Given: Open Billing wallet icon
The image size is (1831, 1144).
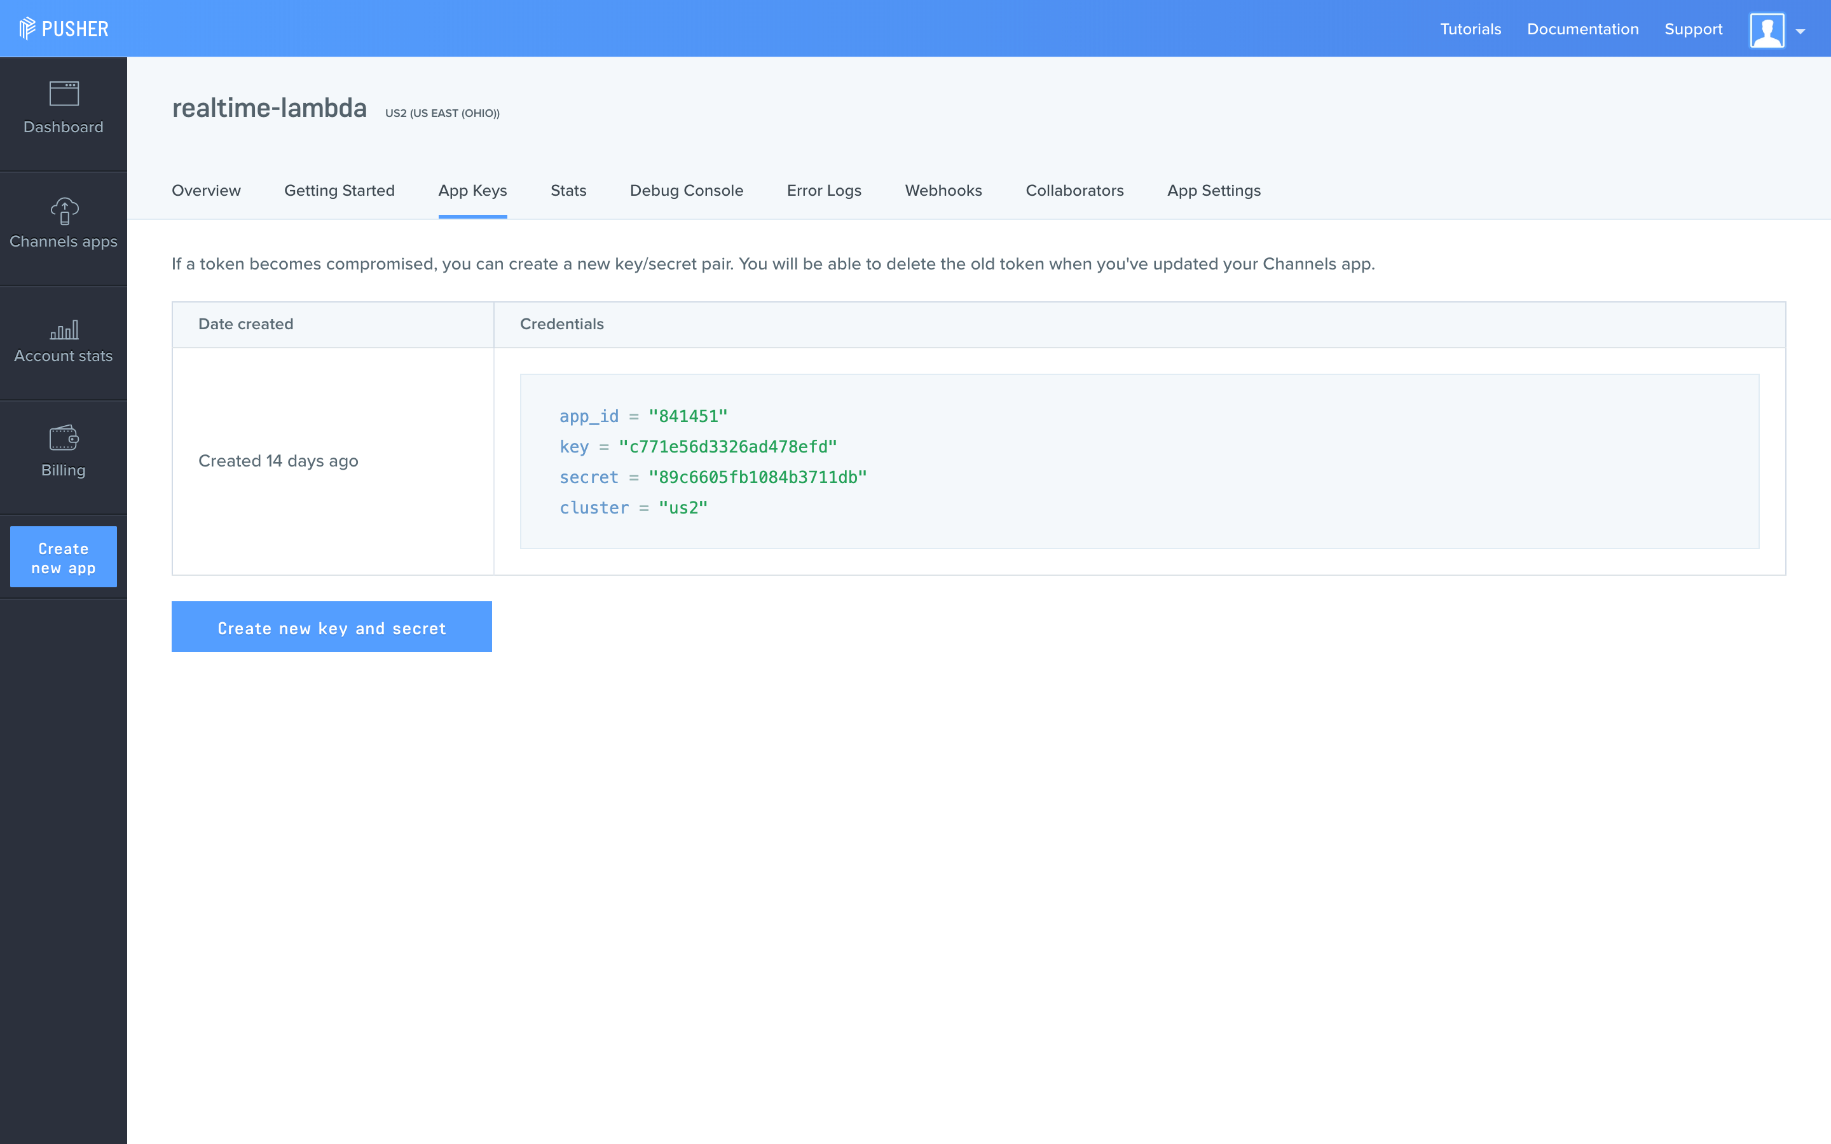Looking at the screenshot, I should coord(64,437).
